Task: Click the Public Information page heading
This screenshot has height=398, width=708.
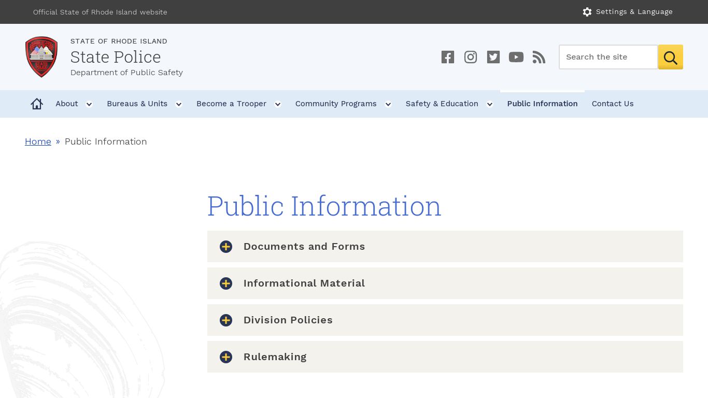Action: coord(324,206)
